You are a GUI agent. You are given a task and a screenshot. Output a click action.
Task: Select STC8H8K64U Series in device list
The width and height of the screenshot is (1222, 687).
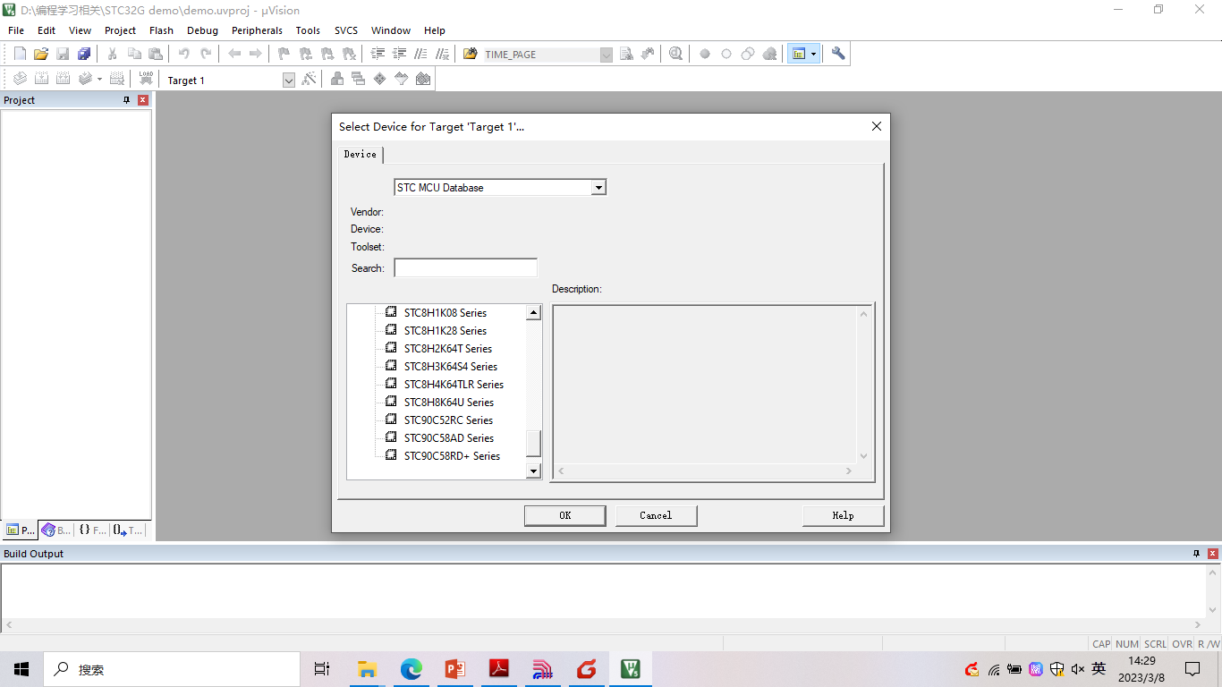(449, 402)
